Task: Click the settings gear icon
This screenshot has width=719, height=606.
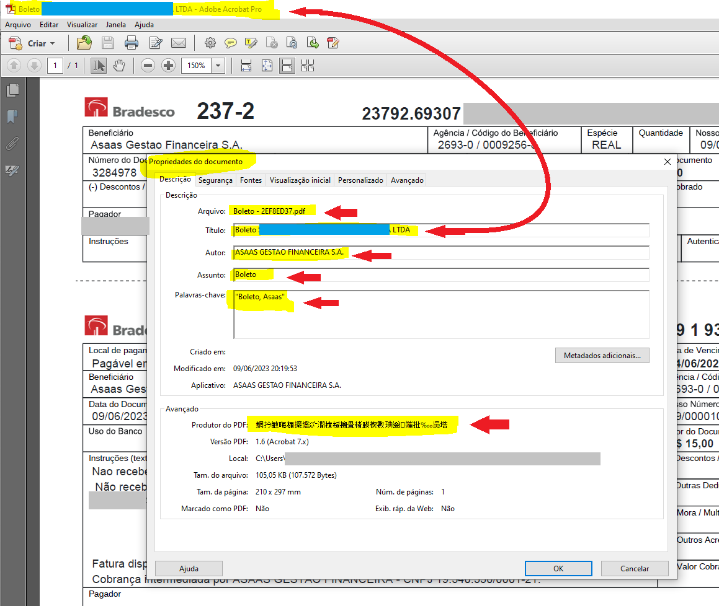Action: 210,43
